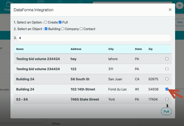Viewport: 184px width, 126px height.
Task: Click the 'San Juan' city cell
Action: (x=115, y=79)
